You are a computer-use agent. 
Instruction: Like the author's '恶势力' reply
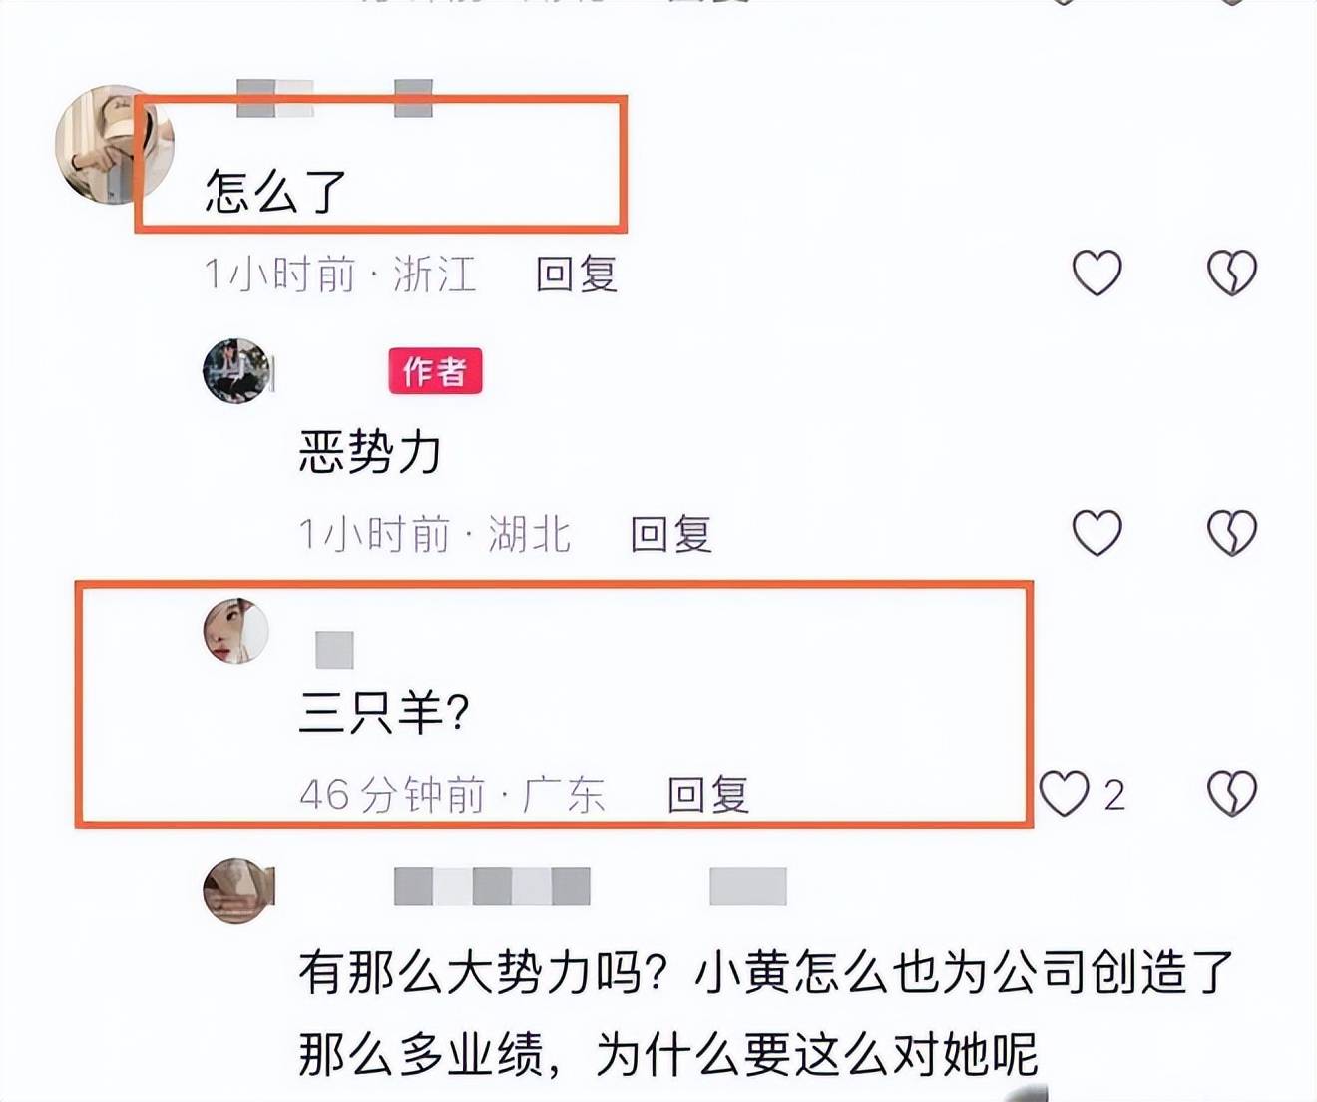click(x=1097, y=532)
